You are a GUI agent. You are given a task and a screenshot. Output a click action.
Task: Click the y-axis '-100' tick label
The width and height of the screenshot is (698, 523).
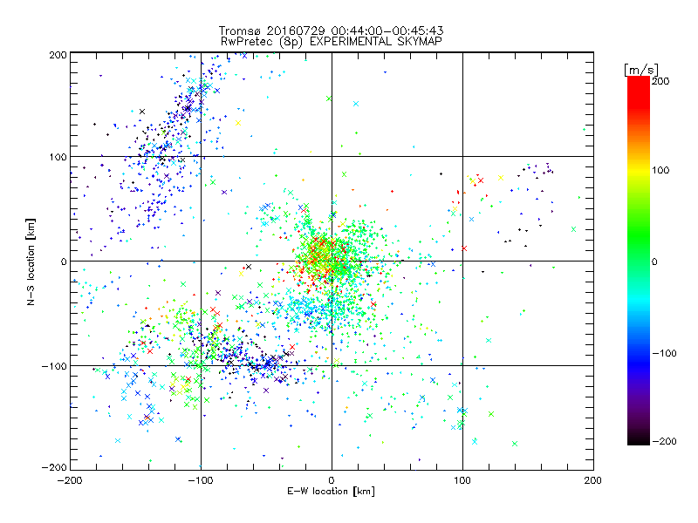click(x=54, y=366)
